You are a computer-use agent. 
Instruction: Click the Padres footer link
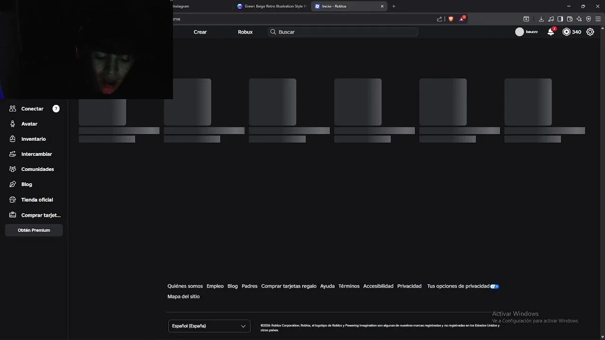(250, 286)
